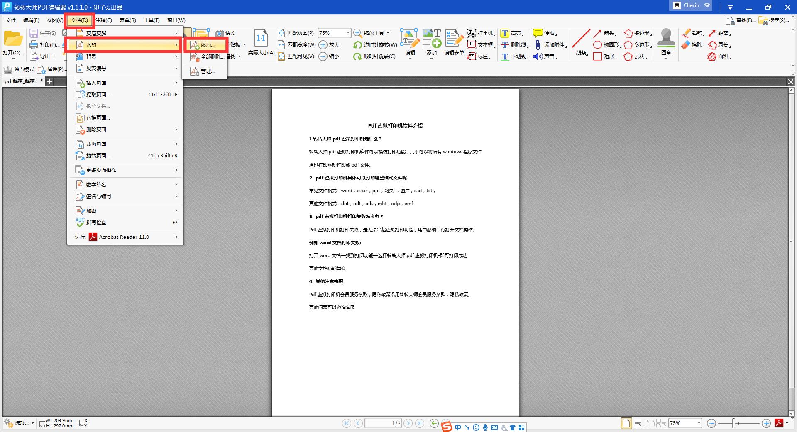Toggle exclusive mode (独占模式)
The width and height of the screenshot is (797, 432).
click(19, 69)
